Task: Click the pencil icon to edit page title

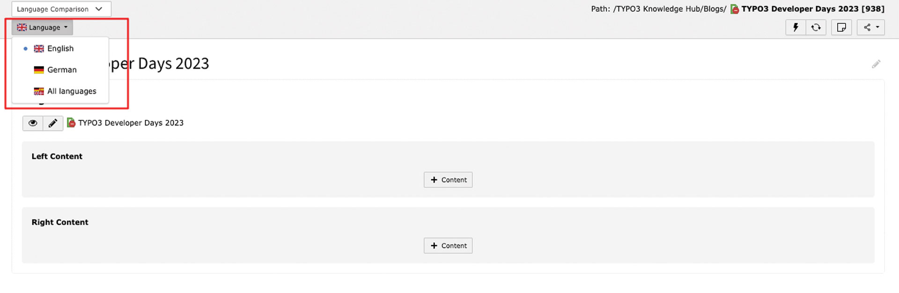Action: (x=876, y=64)
